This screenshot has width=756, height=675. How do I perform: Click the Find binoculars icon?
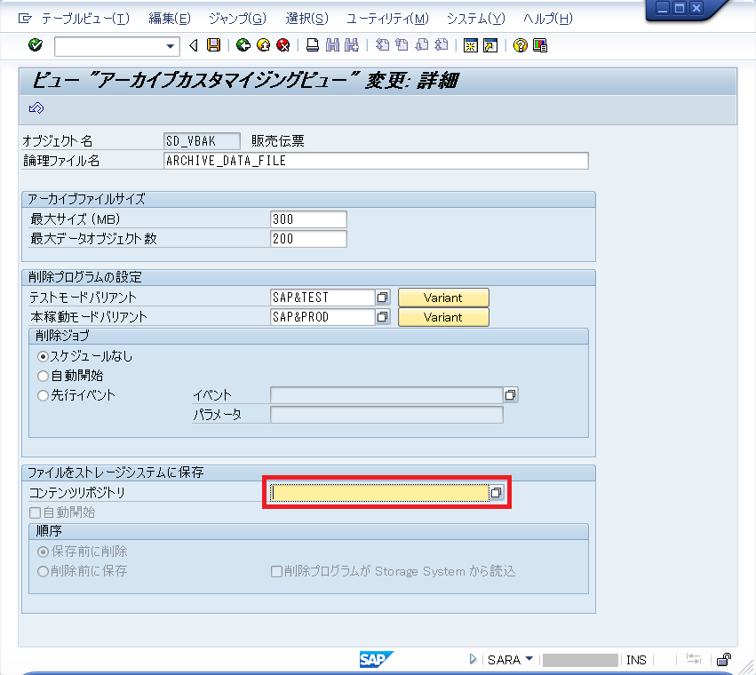(x=332, y=45)
